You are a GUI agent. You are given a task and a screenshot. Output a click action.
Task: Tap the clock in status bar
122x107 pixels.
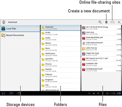coord(111,93)
